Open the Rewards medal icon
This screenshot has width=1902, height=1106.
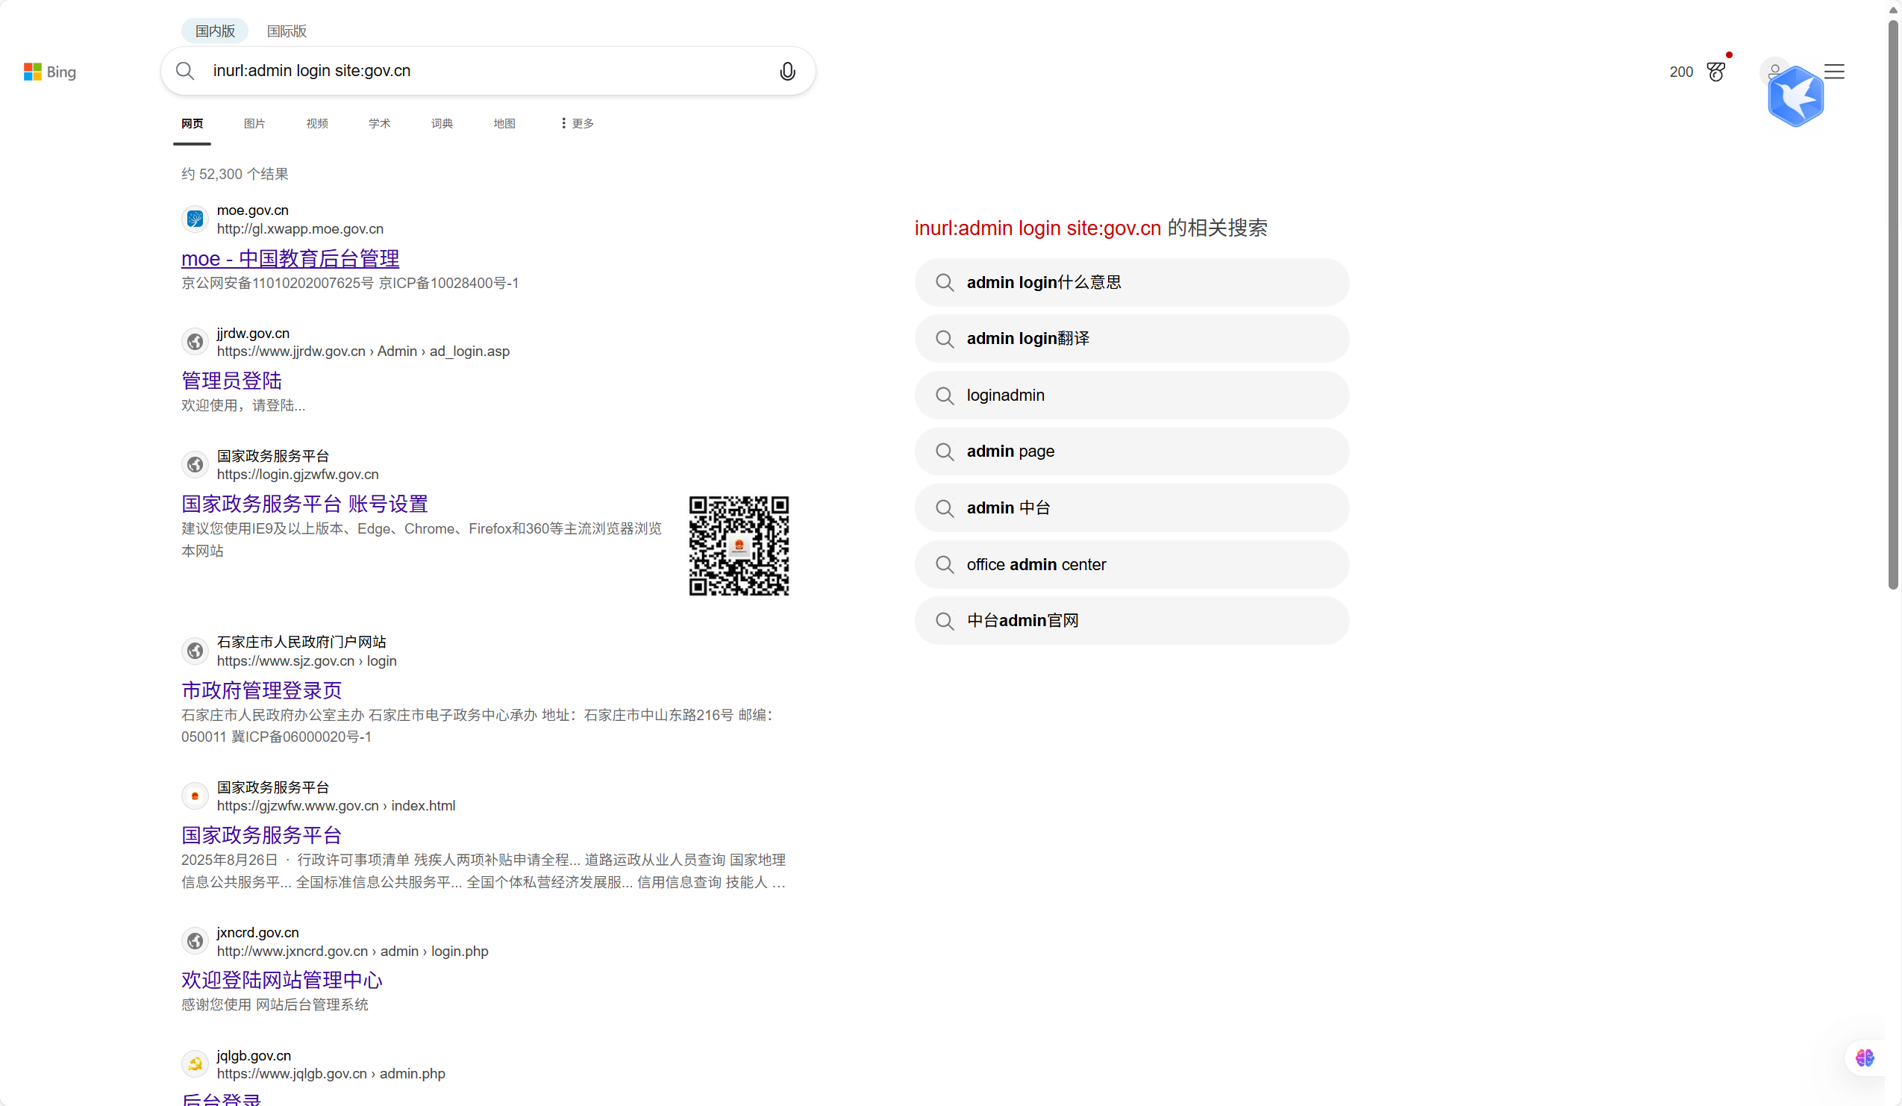(x=1715, y=72)
